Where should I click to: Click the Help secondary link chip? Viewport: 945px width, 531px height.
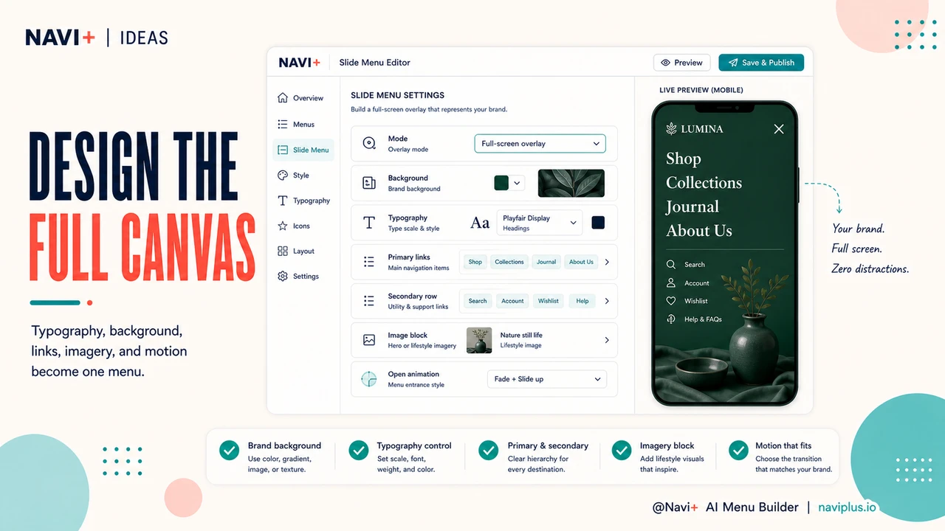[x=583, y=301]
